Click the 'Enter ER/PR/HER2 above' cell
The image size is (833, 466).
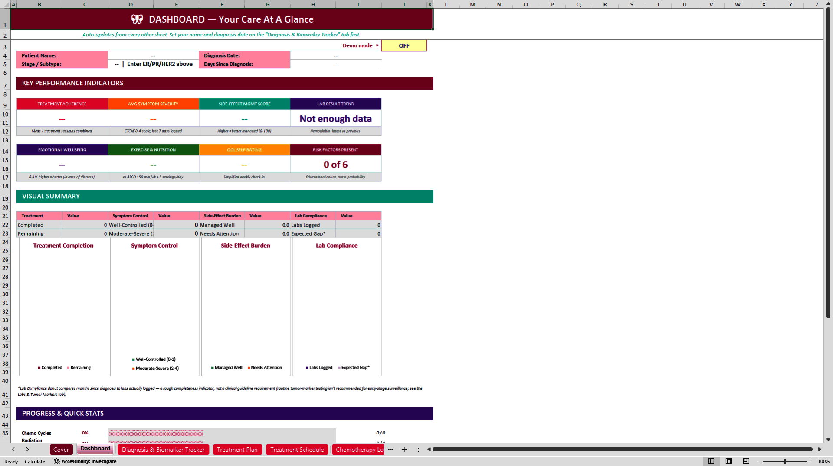(153, 64)
